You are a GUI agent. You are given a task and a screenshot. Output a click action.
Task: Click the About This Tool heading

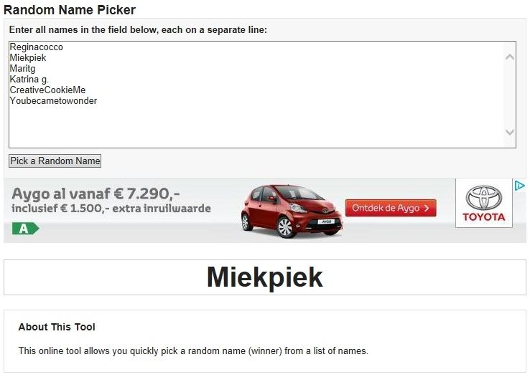(x=57, y=327)
